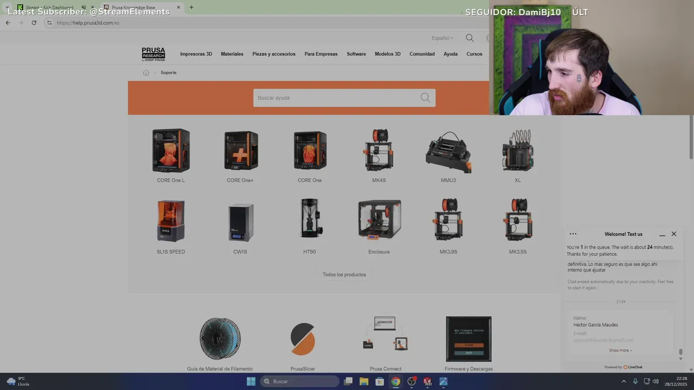Click the Prusa Research logo
694x390 pixels.
click(153, 54)
